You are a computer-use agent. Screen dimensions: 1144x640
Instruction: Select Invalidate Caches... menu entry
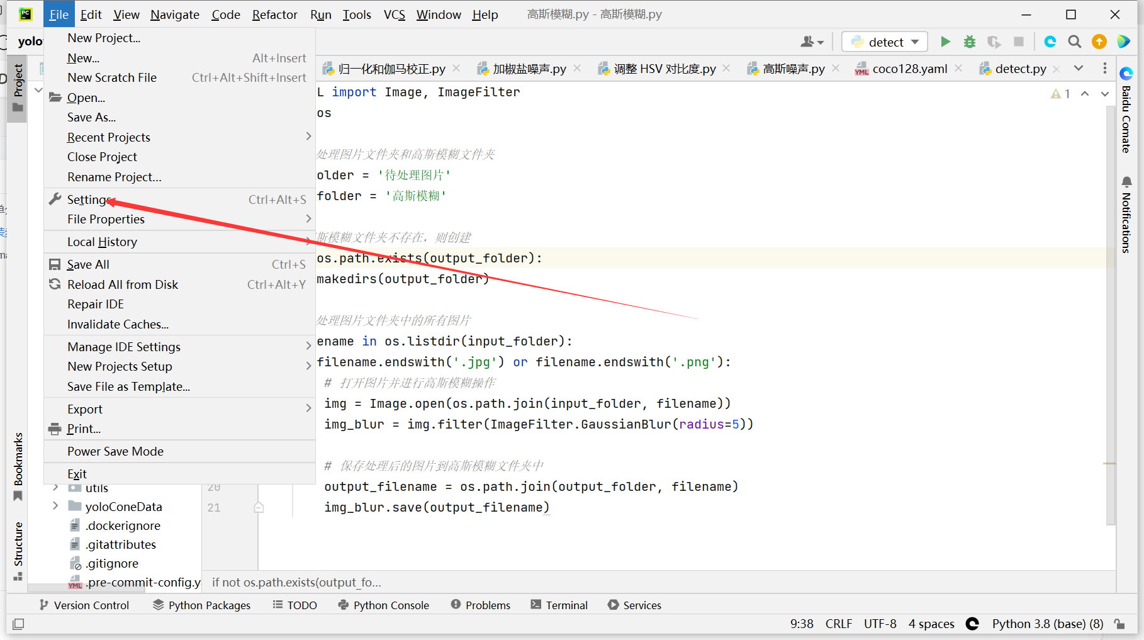tap(179, 324)
